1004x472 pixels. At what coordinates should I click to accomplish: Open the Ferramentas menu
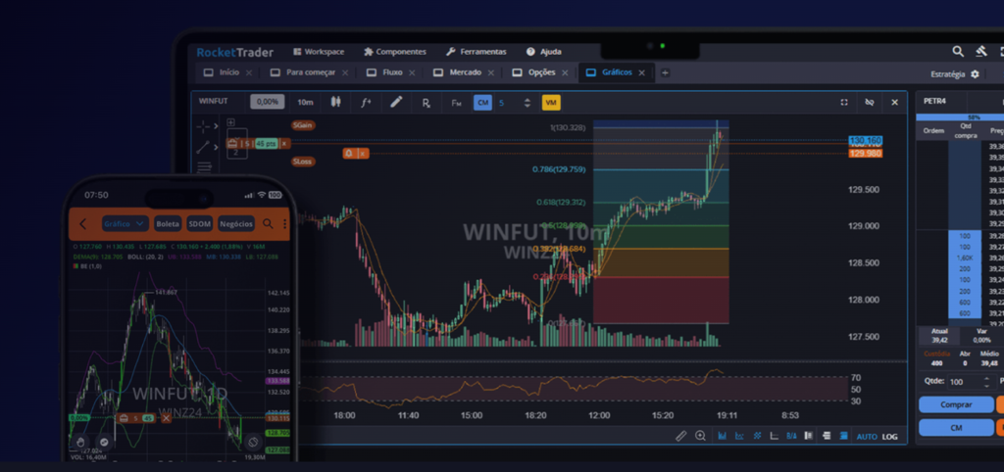pyautogui.click(x=477, y=51)
